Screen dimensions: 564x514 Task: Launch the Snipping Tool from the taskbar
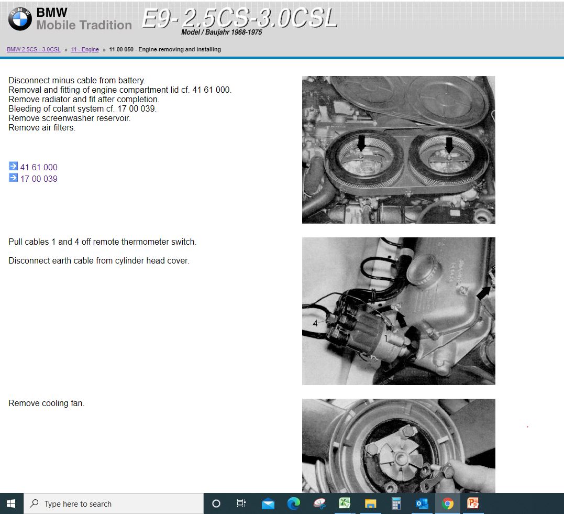point(319,504)
